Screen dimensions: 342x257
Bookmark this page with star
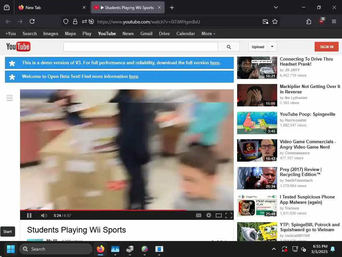275,21
